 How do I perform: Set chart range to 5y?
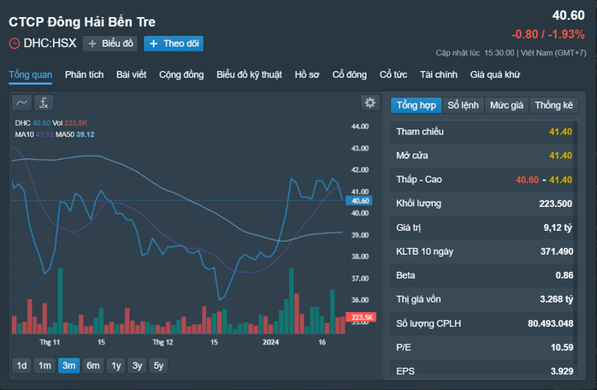[x=158, y=366]
